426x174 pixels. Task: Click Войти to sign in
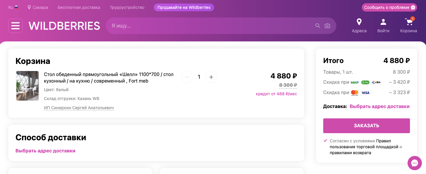click(x=383, y=25)
